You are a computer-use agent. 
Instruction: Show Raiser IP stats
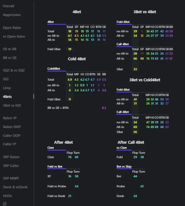click(10, 118)
